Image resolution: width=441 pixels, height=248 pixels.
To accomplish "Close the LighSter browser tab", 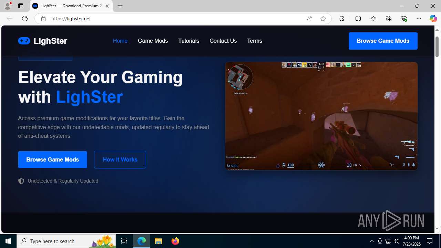I will coord(107,6).
